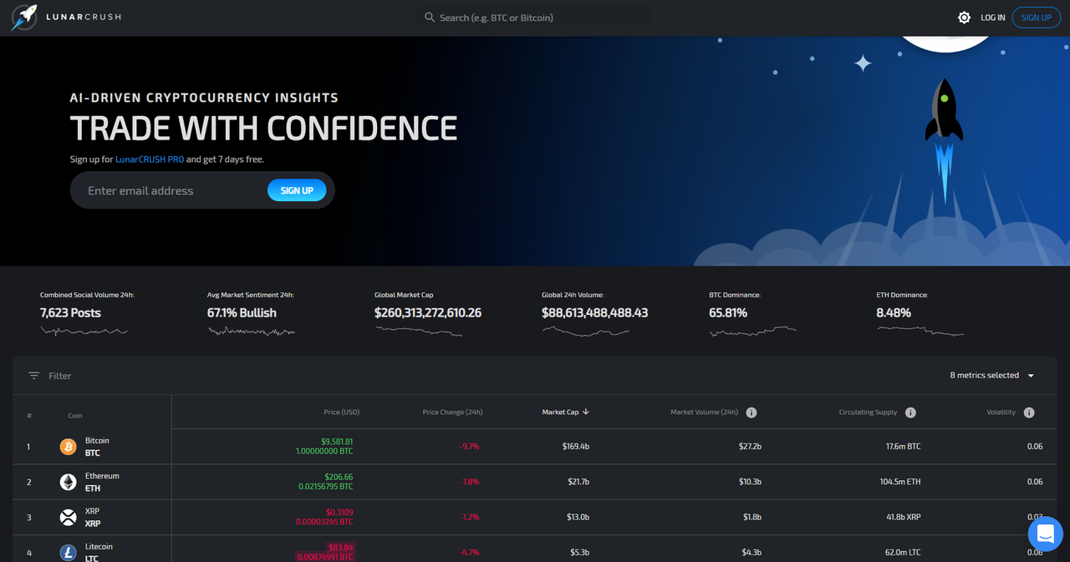
Task: Click the 104.5m ETH supply cell
Action: pyautogui.click(x=901, y=482)
